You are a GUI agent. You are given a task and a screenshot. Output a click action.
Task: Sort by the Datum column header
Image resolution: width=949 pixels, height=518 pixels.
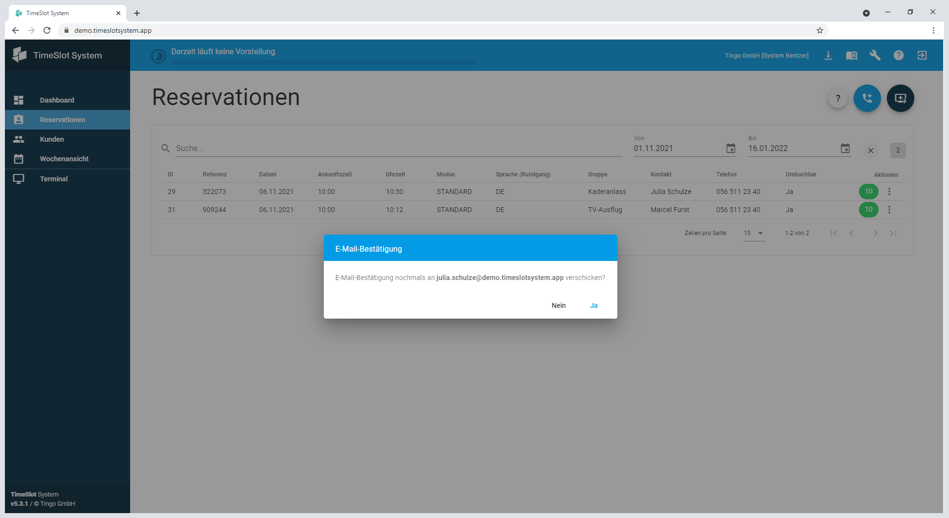point(268,174)
